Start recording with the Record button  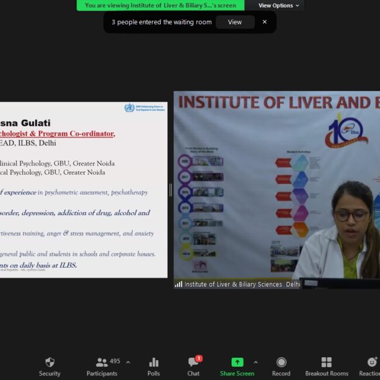coord(281,367)
